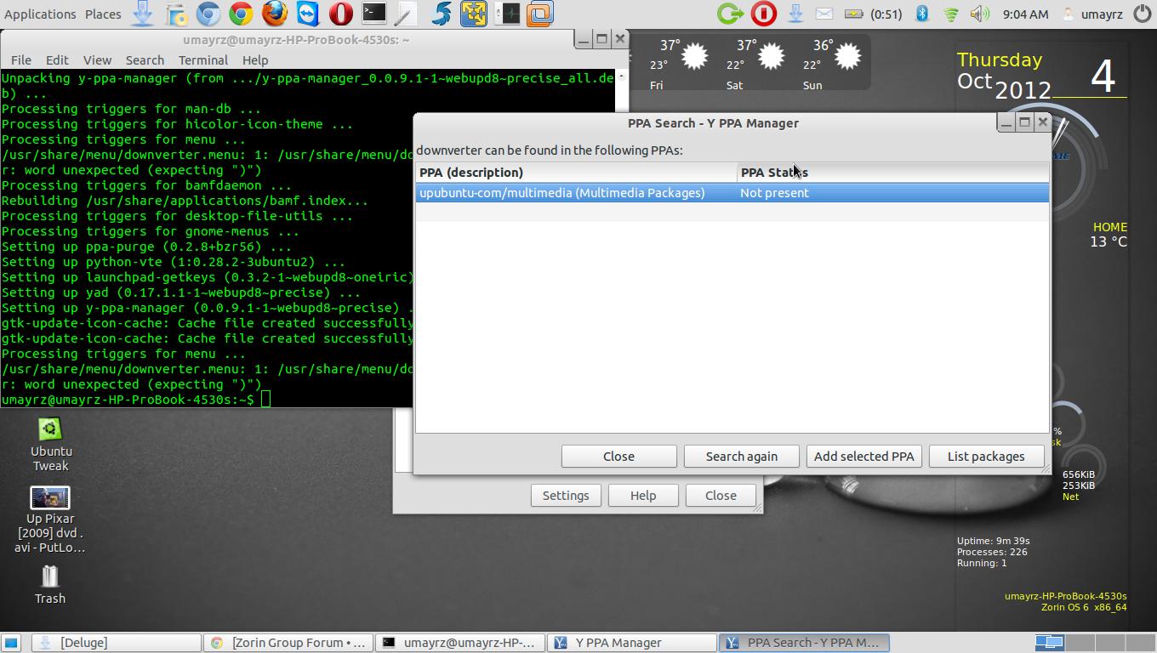Screen dimensions: 1157x653
Task: Open the terminal's Search menu
Action: point(145,60)
